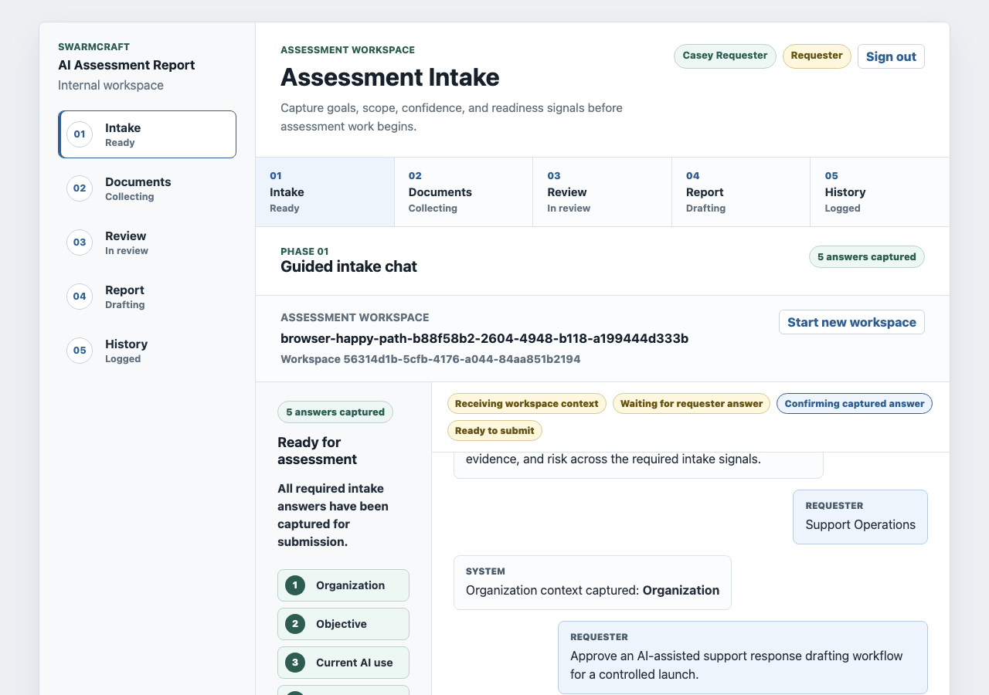
Task: Click the All required intake answers paragraph
Action: [333, 515]
